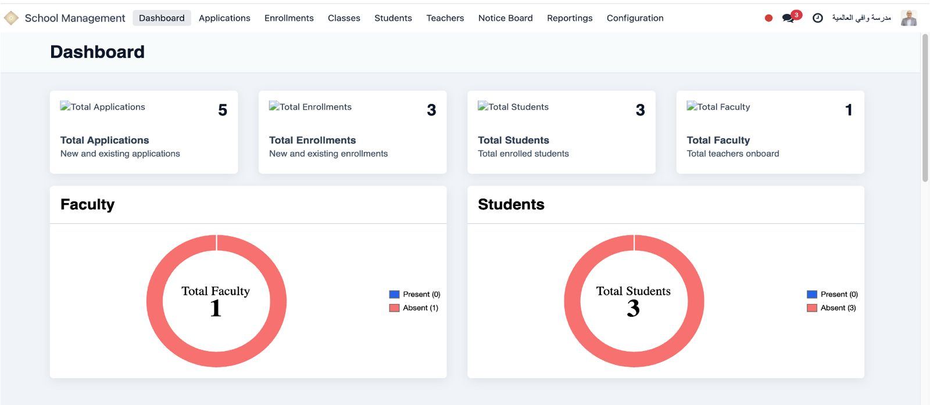Viewport: 930px width, 405px height.
Task: Click "New and existing applications" text
Action: 120,154
